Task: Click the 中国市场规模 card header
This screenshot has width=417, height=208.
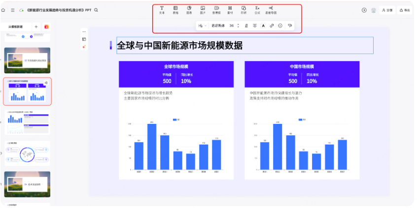Action: pos(302,66)
